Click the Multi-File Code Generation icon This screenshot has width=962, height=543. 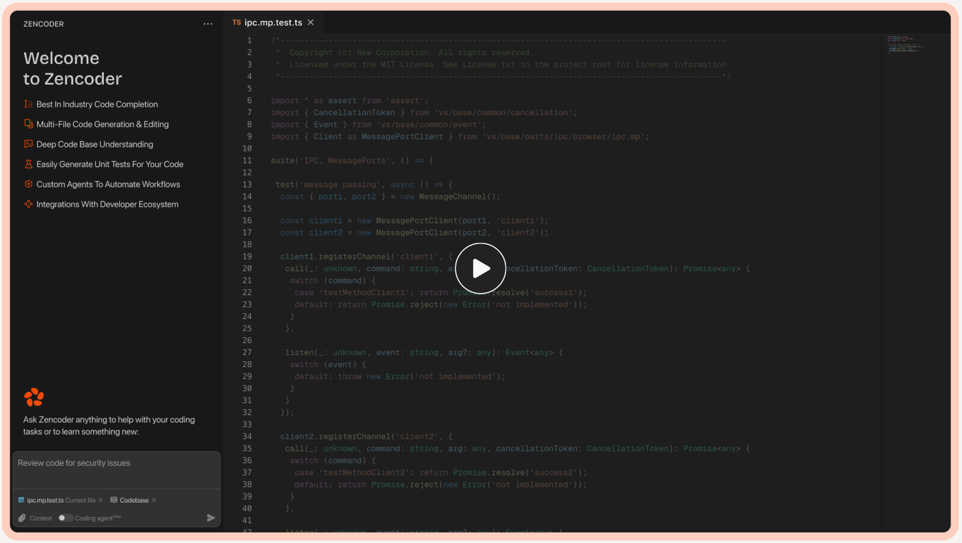[x=28, y=124]
